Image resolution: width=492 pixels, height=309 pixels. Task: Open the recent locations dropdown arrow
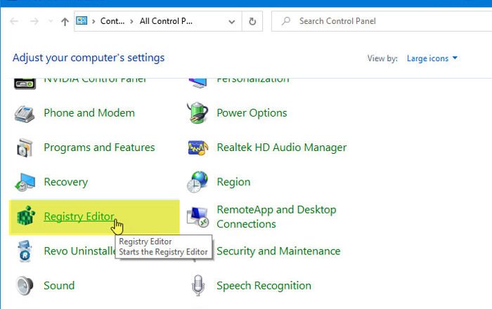[x=51, y=21]
